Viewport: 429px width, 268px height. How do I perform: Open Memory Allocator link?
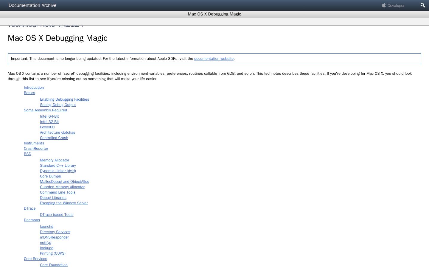click(x=55, y=160)
